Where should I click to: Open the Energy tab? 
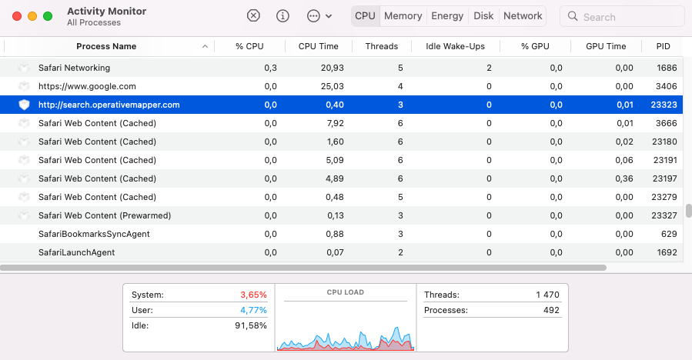tap(447, 16)
